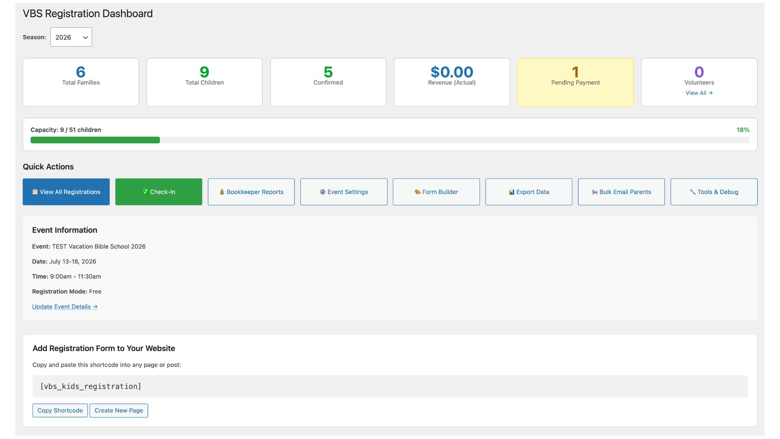The height and width of the screenshot is (439, 780).
Task: Click the green capacity progress bar
Action: point(95,140)
